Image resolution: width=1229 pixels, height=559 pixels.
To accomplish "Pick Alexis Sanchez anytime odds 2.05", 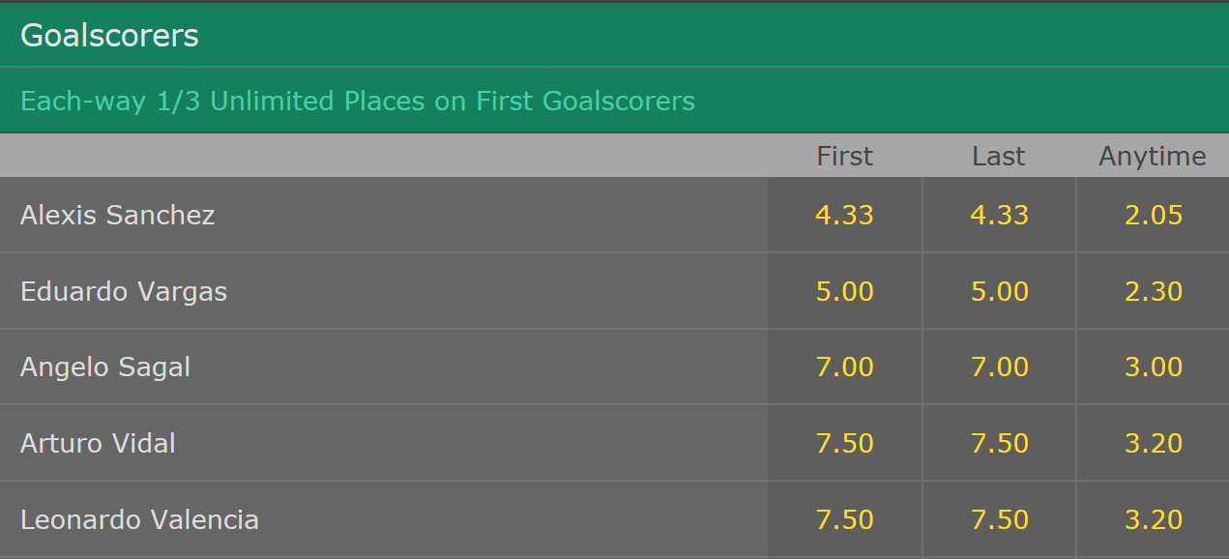I will click(1153, 215).
